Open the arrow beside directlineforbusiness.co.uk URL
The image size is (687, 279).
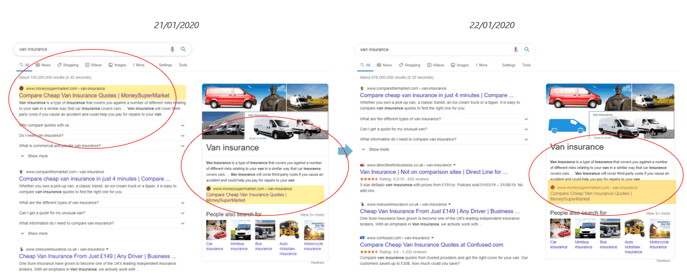pos(454,165)
